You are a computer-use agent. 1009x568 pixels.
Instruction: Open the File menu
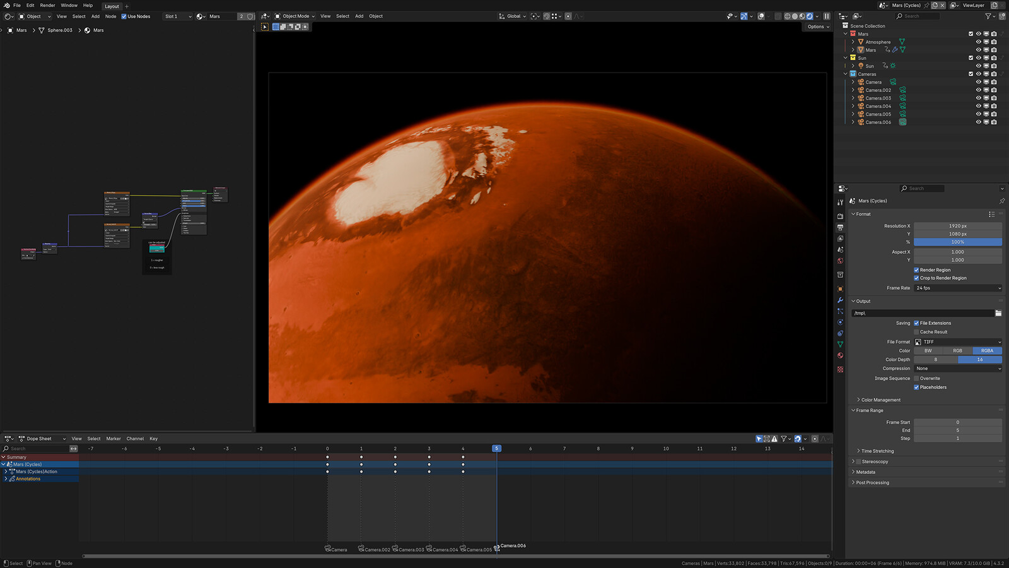[x=17, y=5]
